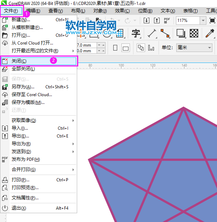Expand 打开最近用过的文件(R) submenu
The image size is (217, 222).
[x=39, y=51]
